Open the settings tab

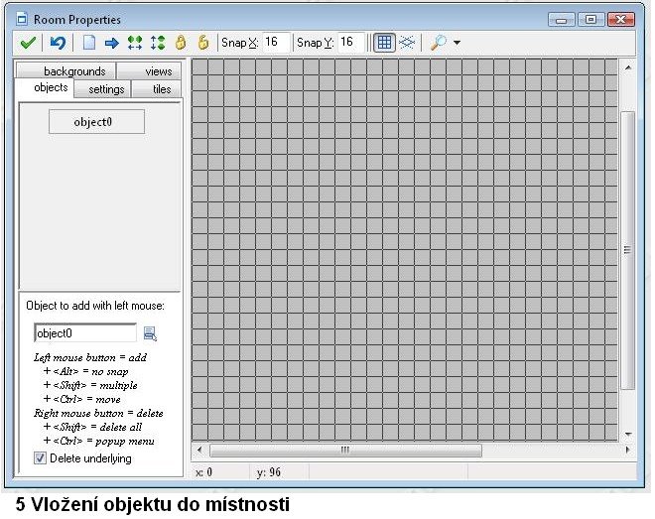[106, 89]
